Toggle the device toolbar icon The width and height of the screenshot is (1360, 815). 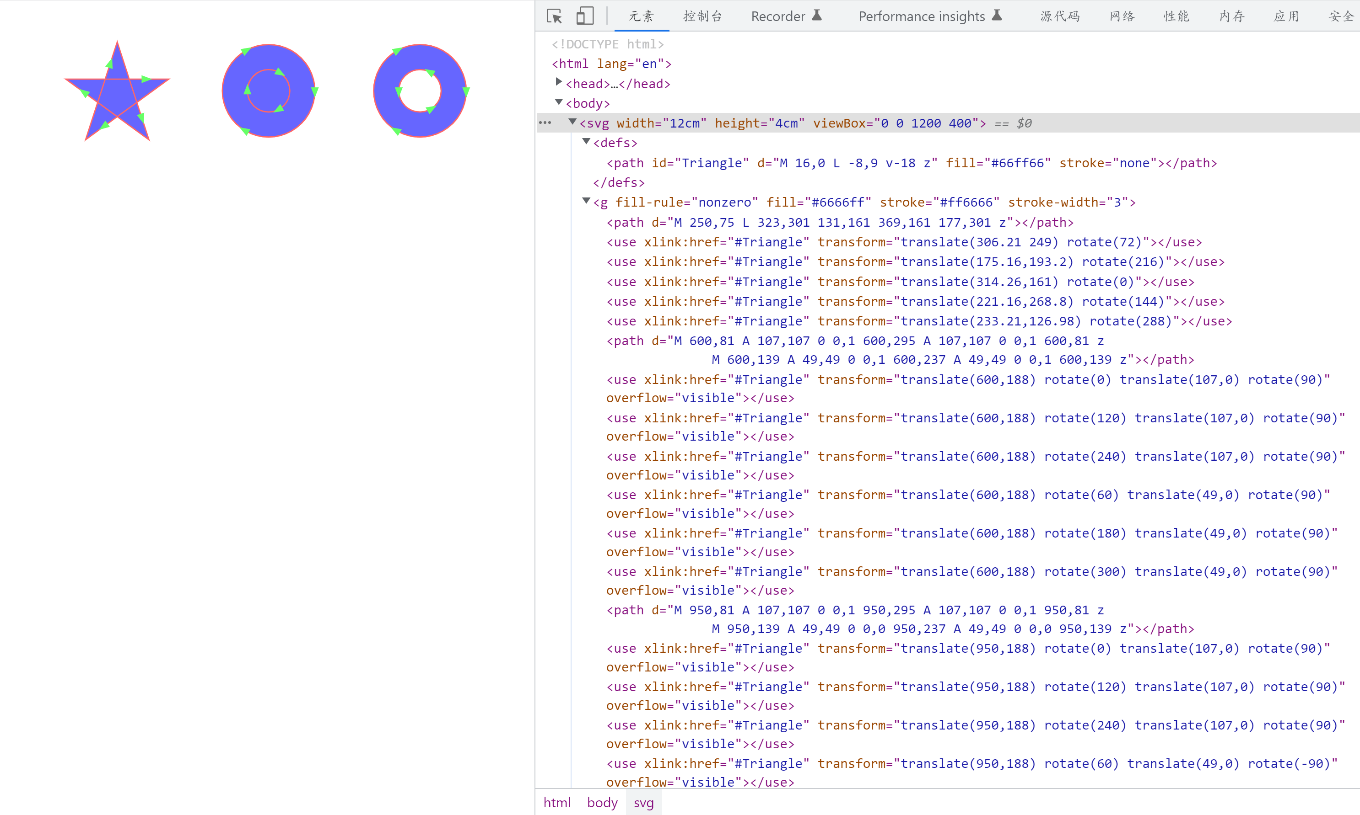[x=584, y=16]
